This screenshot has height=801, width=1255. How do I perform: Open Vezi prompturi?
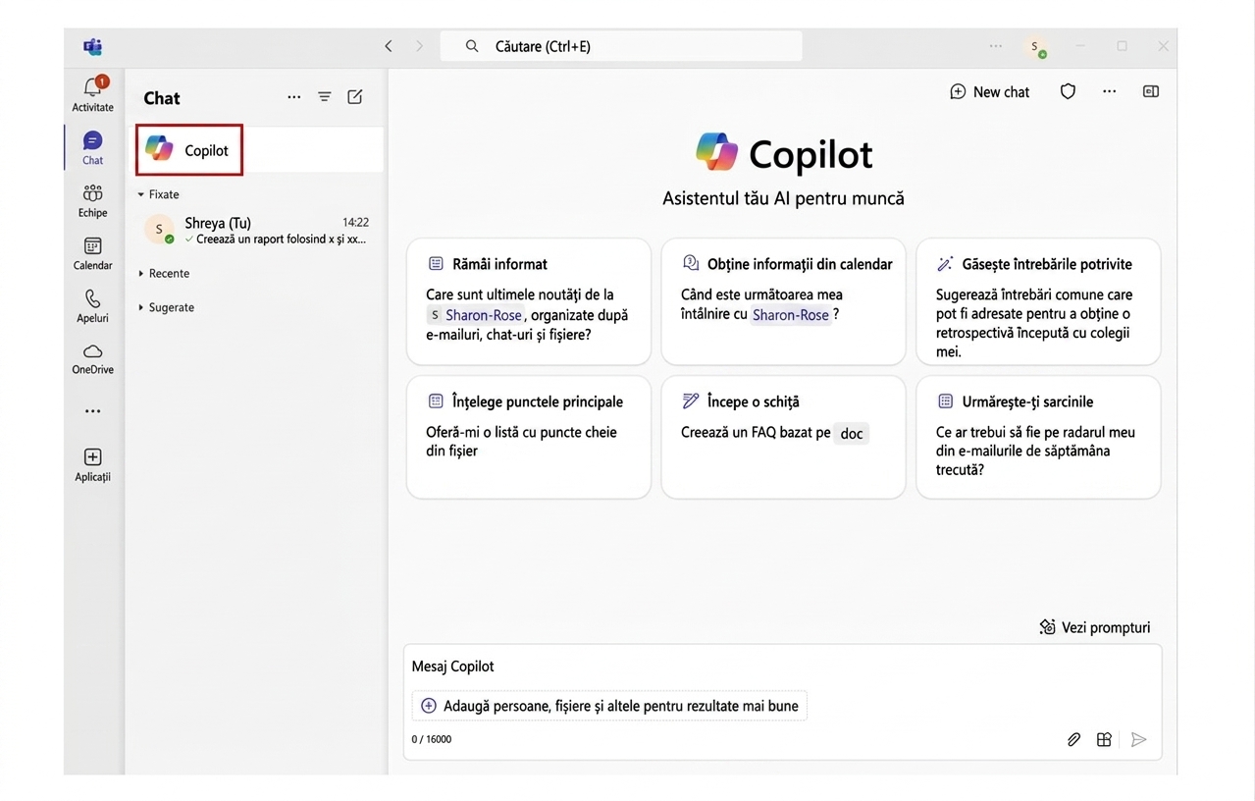pyautogui.click(x=1094, y=627)
